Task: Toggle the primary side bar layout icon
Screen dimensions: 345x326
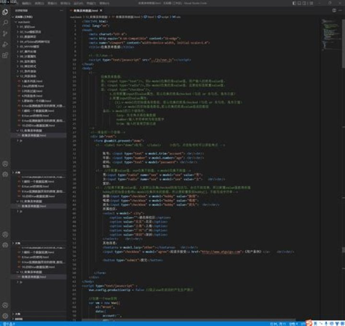Action: pyautogui.click(x=294, y=3)
